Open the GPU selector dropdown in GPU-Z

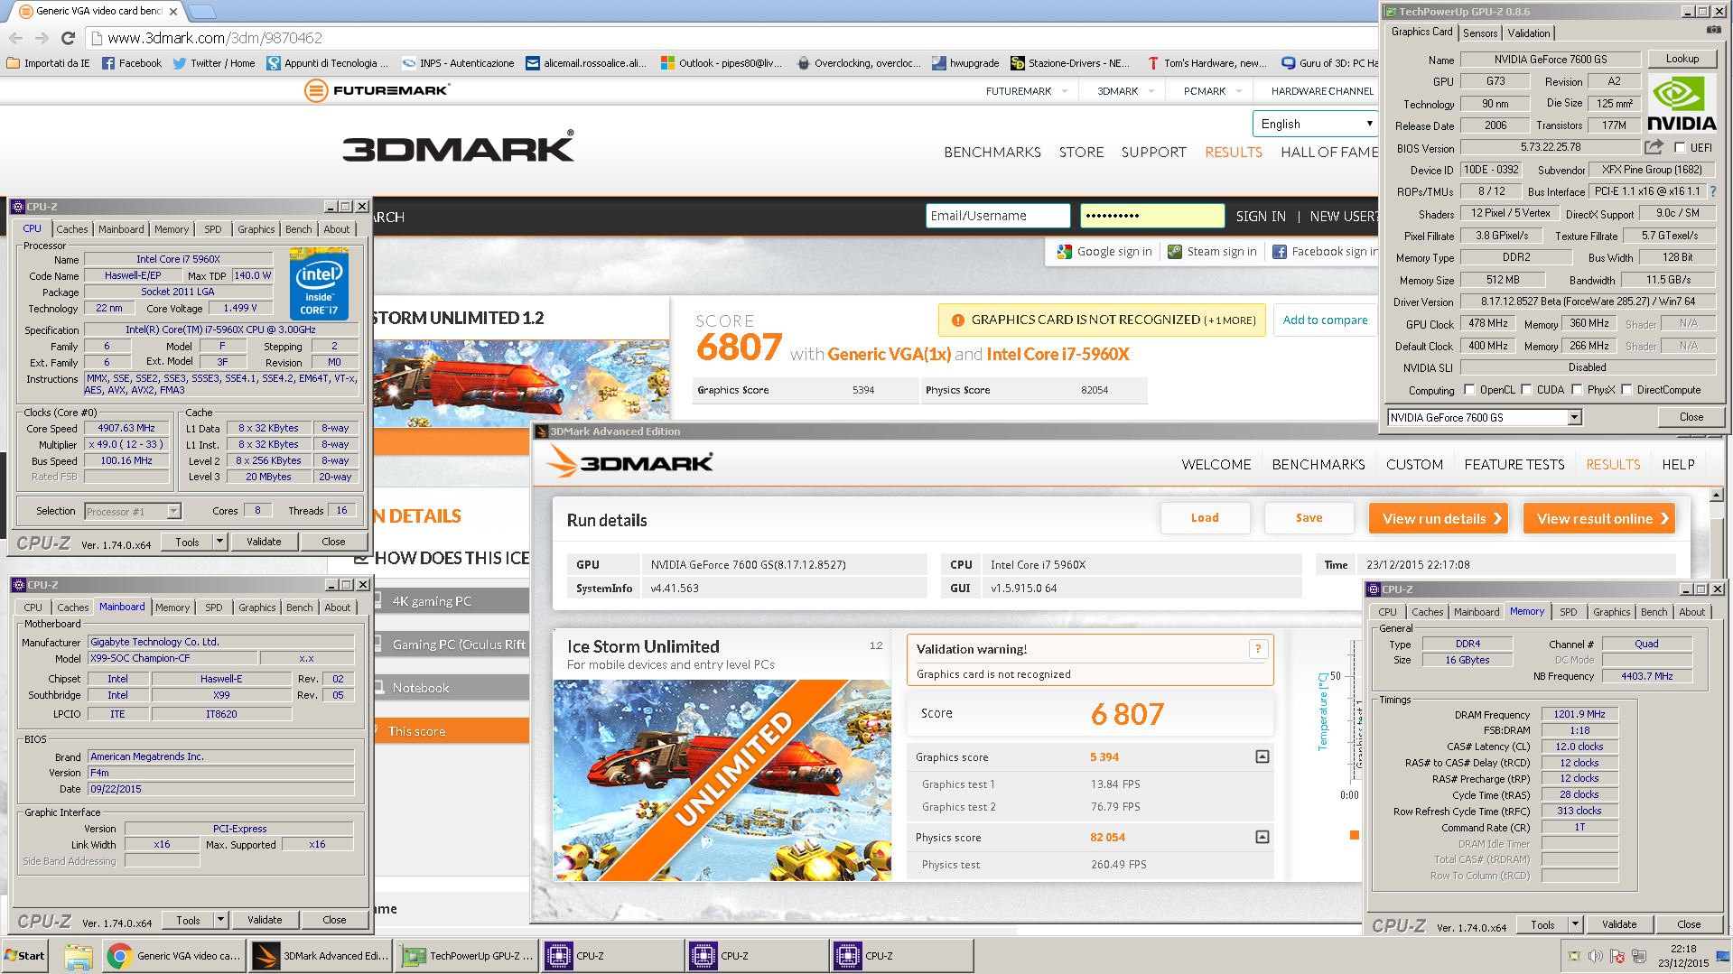click(1574, 417)
